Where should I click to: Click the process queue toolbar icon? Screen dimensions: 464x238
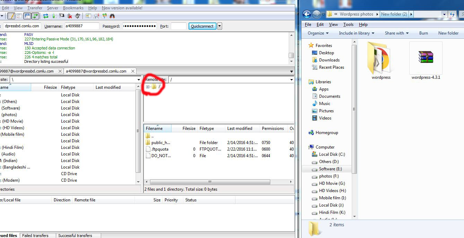pos(54,16)
